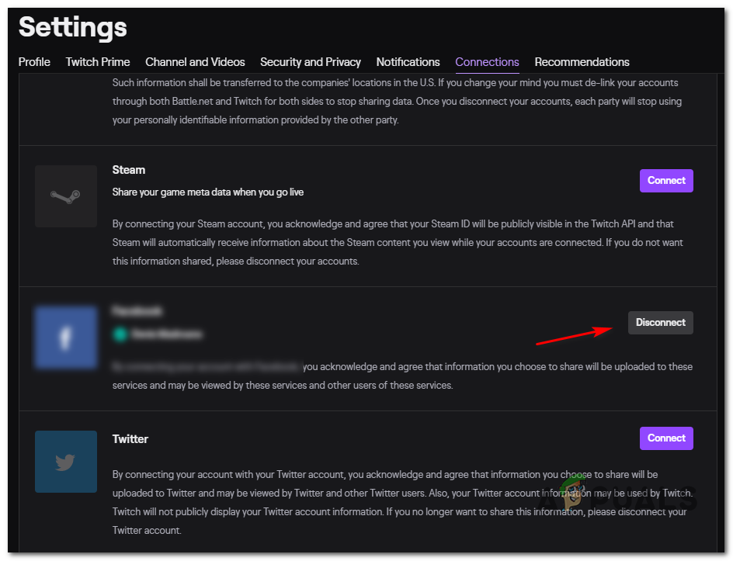733x561 pixels.
Task: Open the Recommendations tab
Action: click(x=582, y=62)
